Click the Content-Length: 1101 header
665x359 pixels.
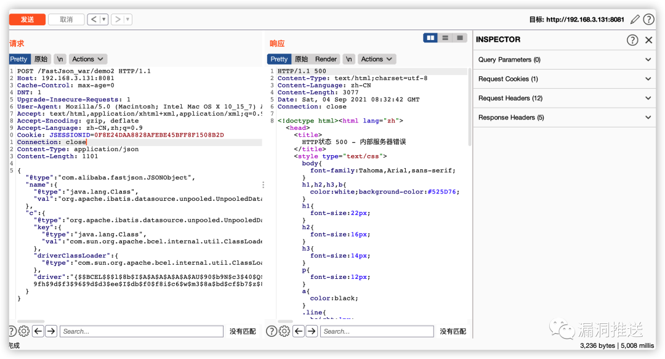click(x=57, y=156)
